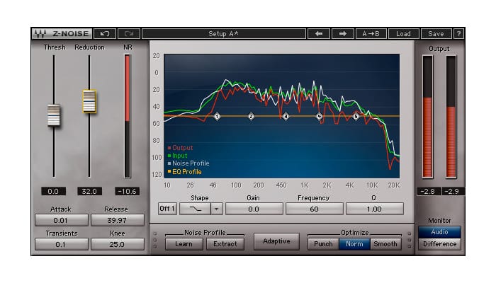Select EQ band node 5
The image size is (496, 283).
(356, 117)
